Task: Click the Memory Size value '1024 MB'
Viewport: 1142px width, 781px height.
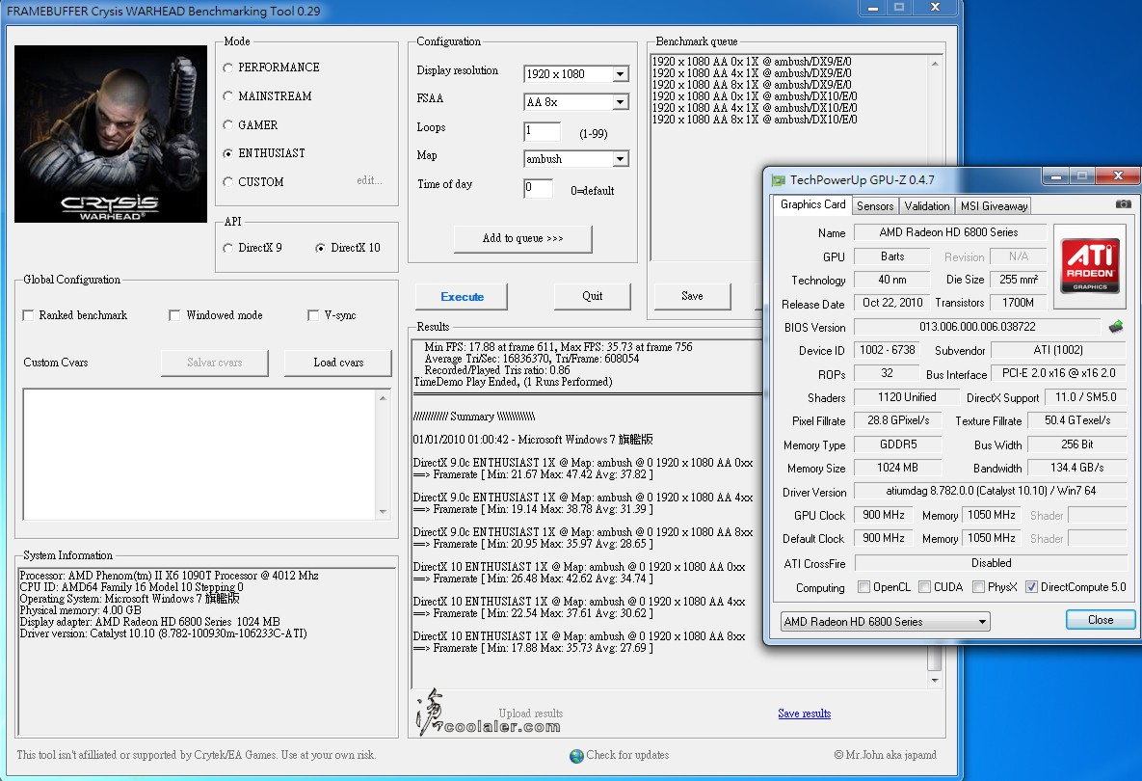Action: pyautogui.click(x=897, y=468)
